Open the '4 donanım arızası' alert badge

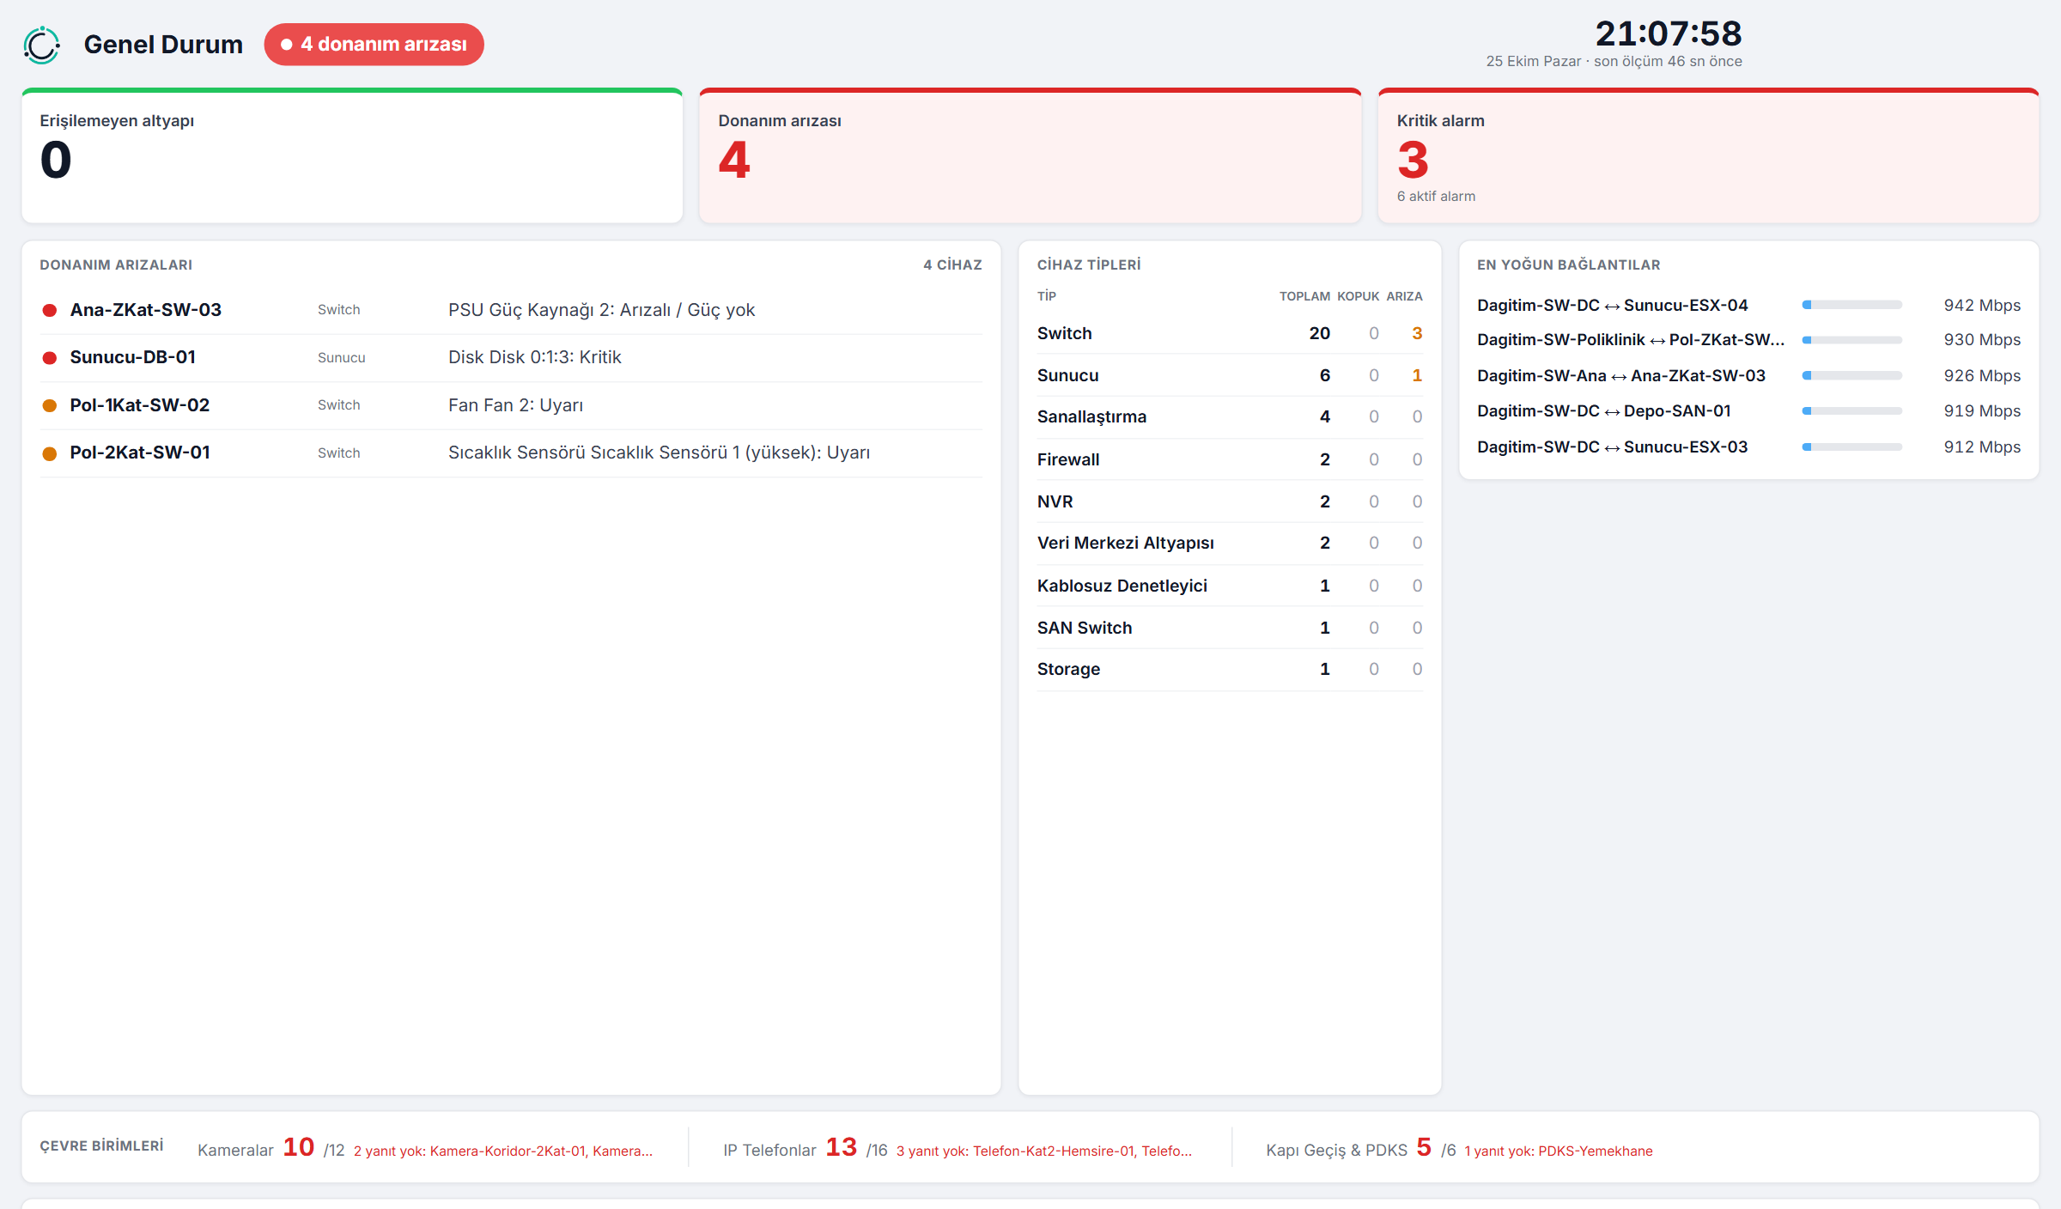tap(374, 45)
